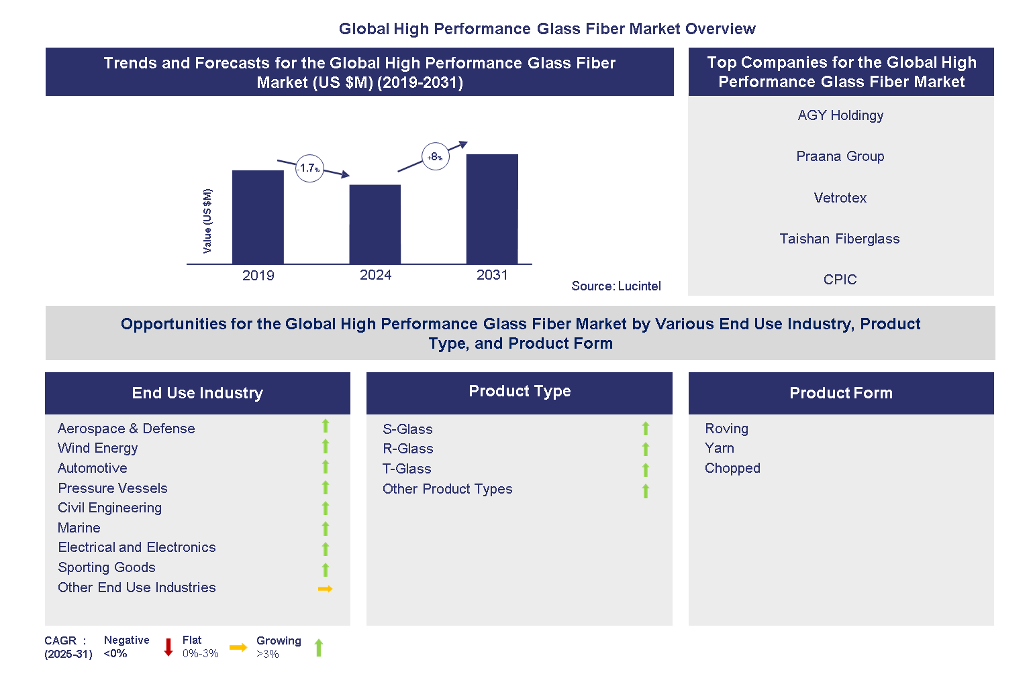This screenshot has width=1031, height=676.
Task: Click the 2019 bar in chart
Action: click(x=258, y=217)
